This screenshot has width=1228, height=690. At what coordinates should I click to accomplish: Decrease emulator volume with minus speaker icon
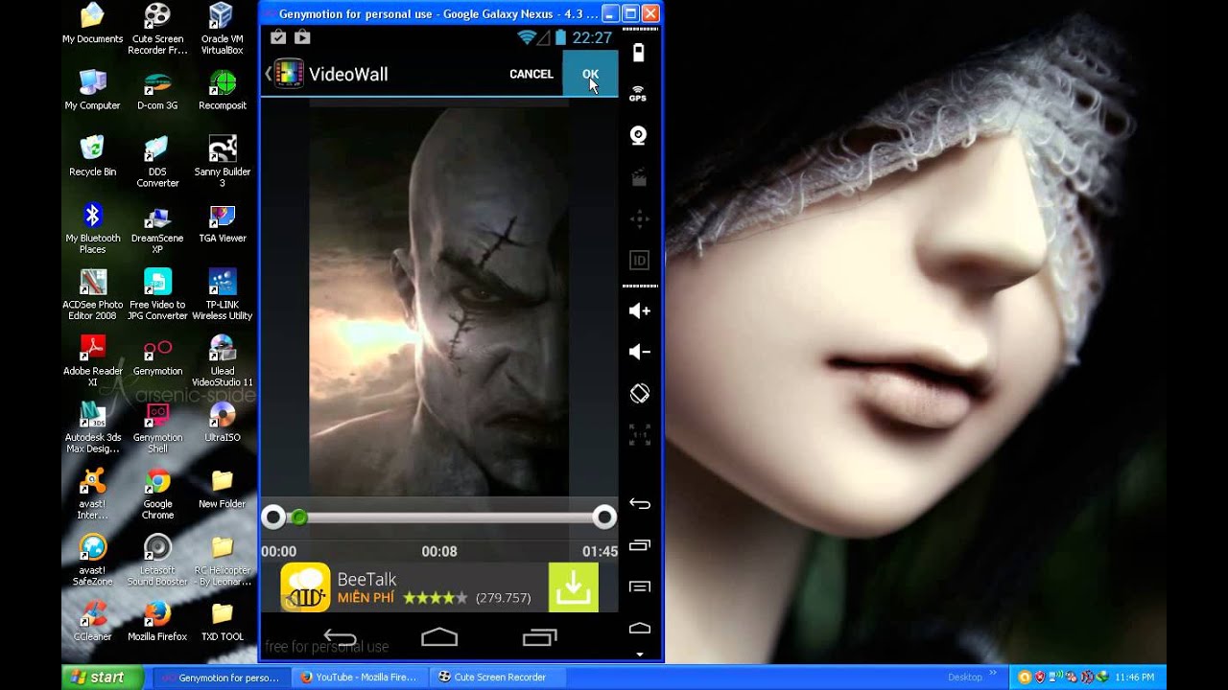click(639, 352)
